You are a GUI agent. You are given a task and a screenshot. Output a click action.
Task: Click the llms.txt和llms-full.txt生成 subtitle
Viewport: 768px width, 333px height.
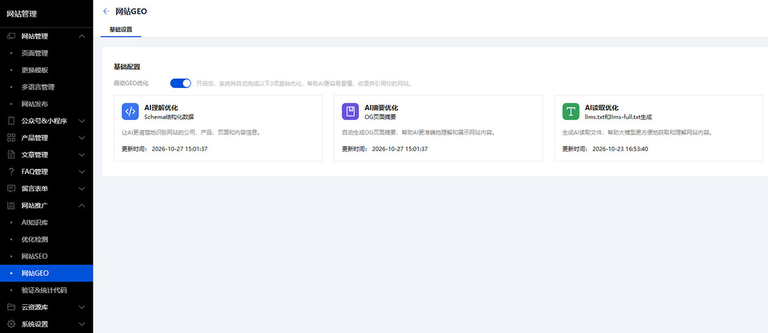pyautogui.click(x=618, y=117)
